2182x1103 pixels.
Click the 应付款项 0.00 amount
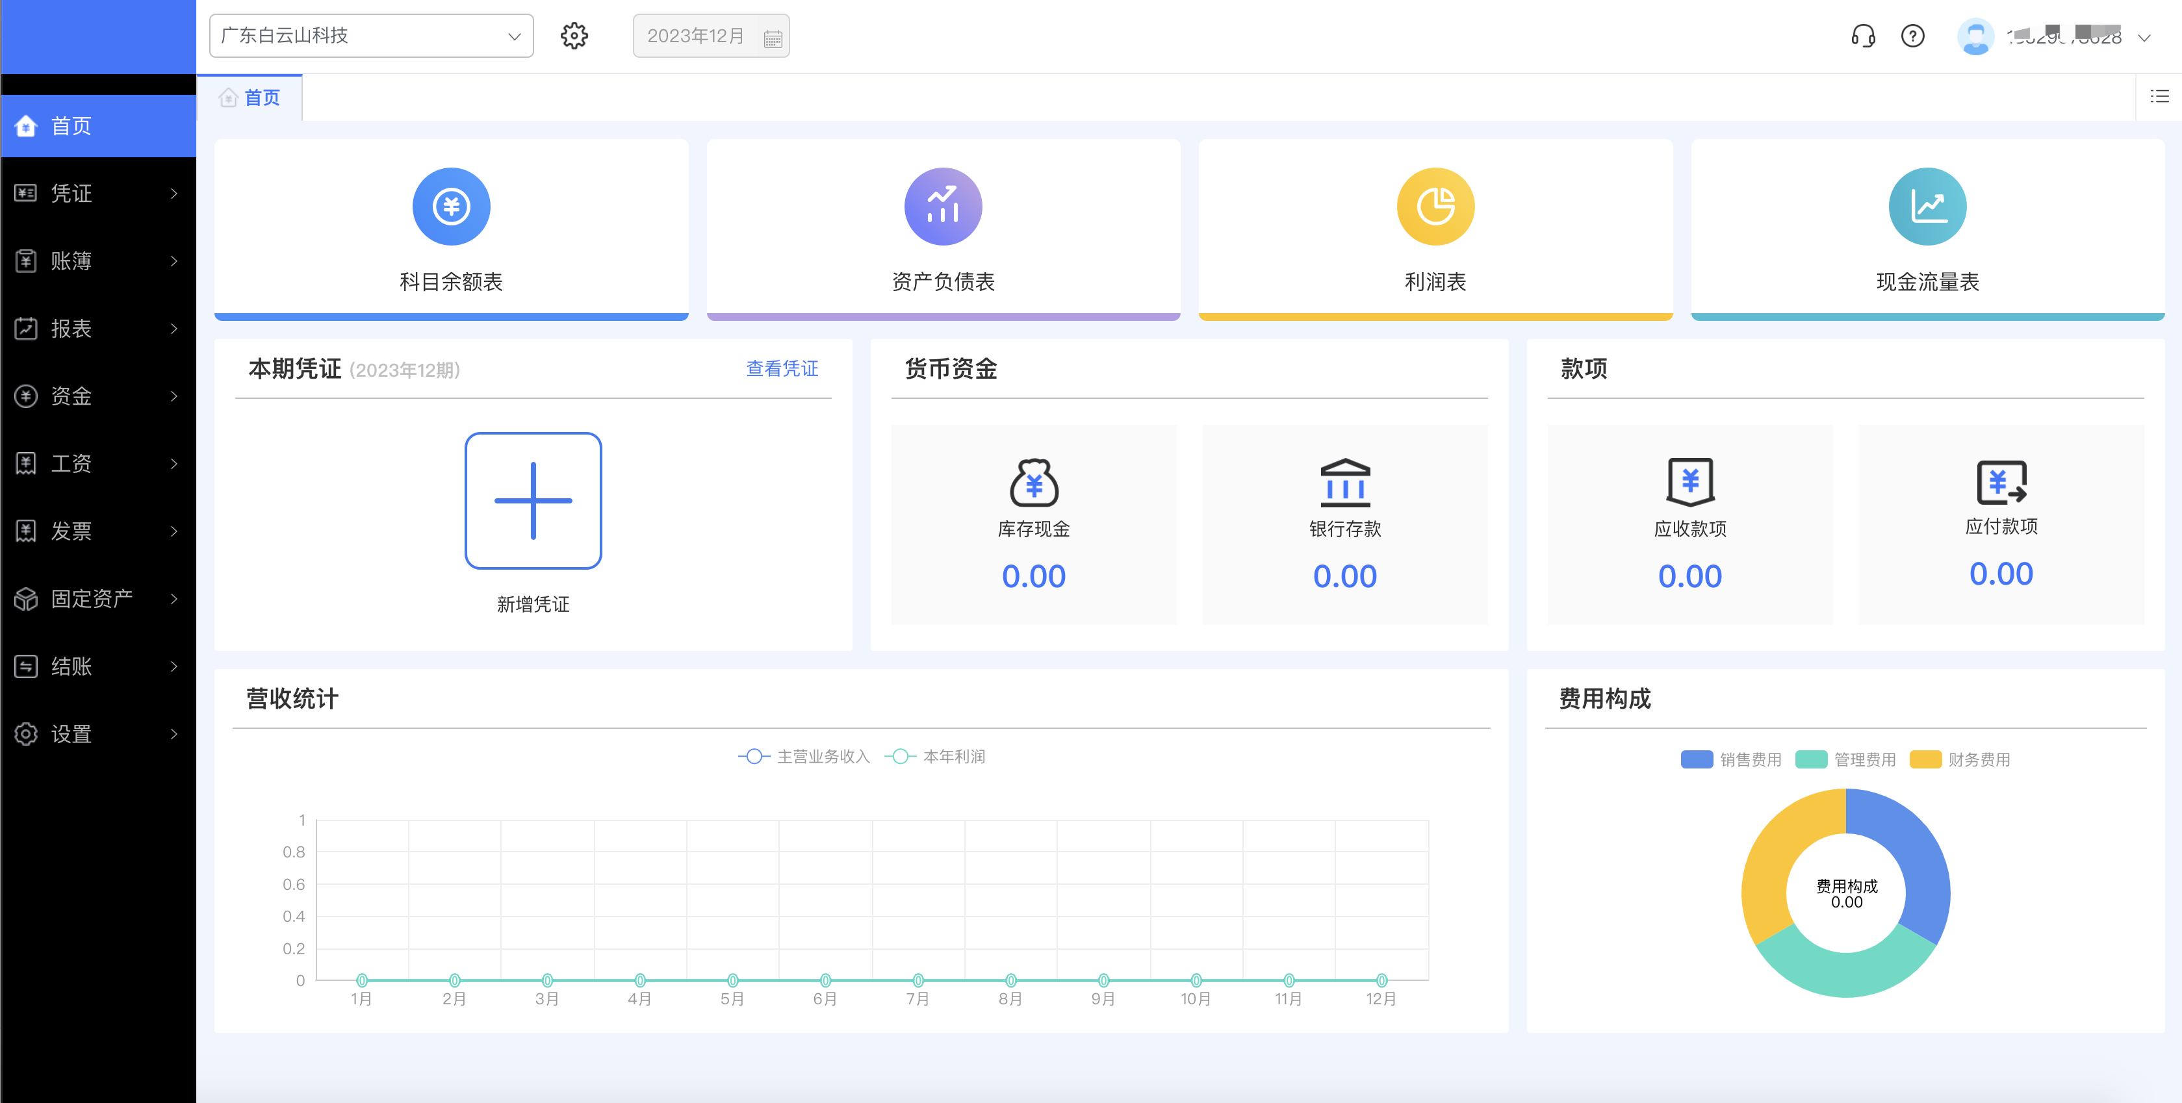coord(2001,573)
